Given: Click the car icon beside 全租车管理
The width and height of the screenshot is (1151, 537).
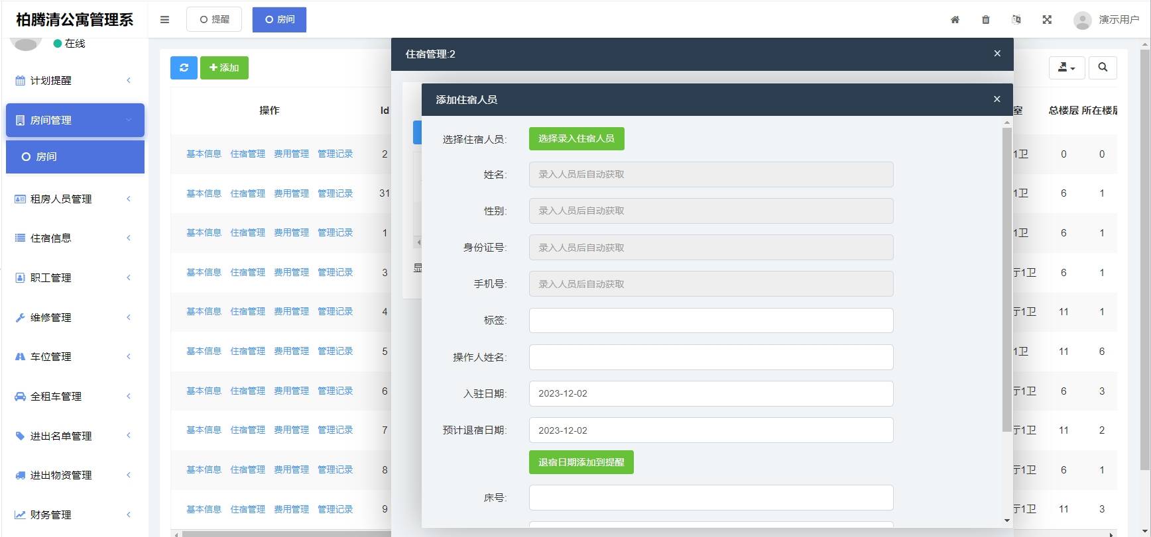Looking at the screenshot, I should 20,396.
